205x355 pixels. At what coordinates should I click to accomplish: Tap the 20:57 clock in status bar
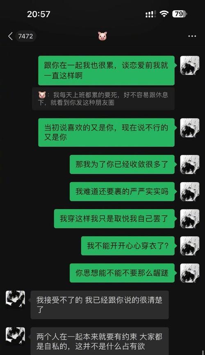point(39,14)
